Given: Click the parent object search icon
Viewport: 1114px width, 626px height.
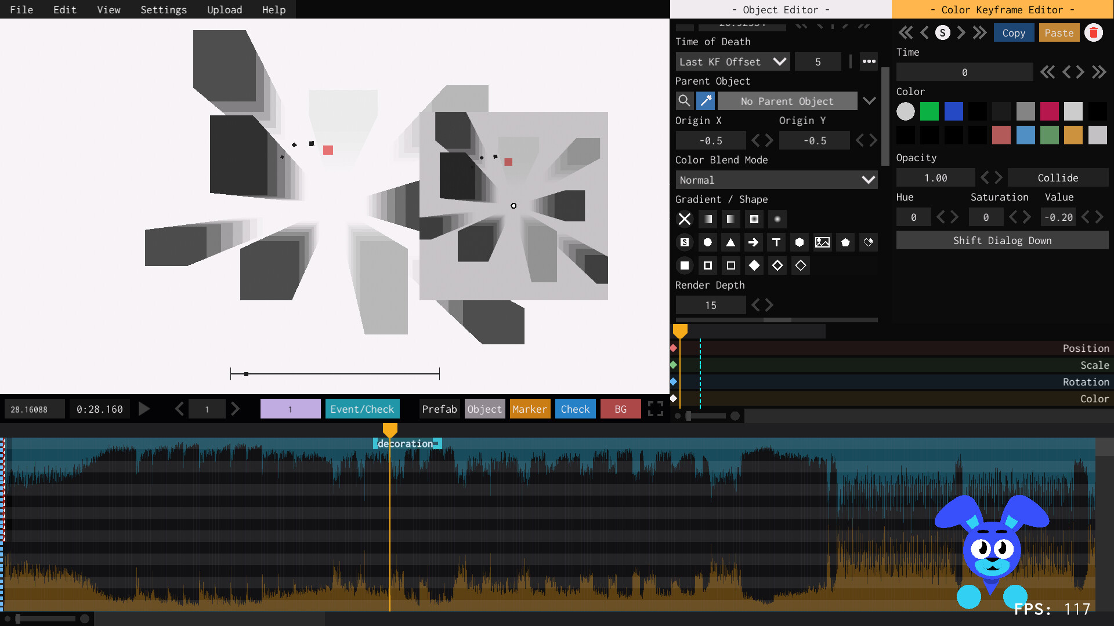Looking at the screenshot, I should pyautogui.click(x=685, y=101).
